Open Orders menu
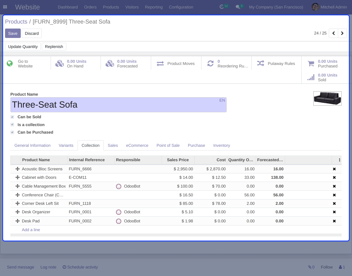The height and width of the screenshot is (276, 352). [90, 7]
